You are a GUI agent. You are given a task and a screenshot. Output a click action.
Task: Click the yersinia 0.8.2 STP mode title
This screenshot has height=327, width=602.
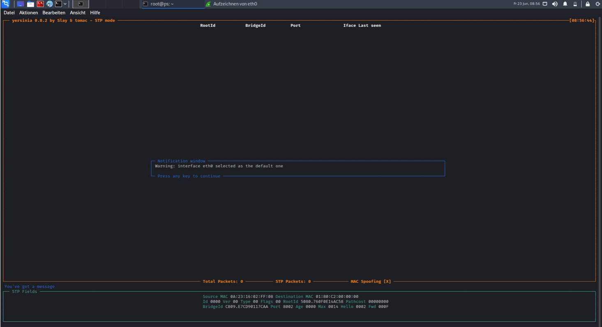(64, 20)
